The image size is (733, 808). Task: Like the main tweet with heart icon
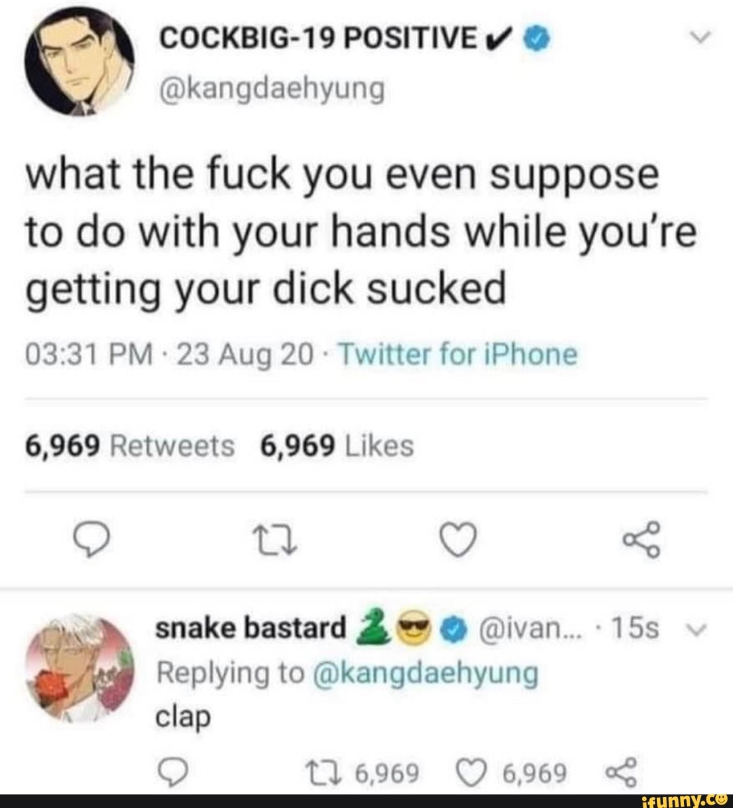(x=458, y=541)
